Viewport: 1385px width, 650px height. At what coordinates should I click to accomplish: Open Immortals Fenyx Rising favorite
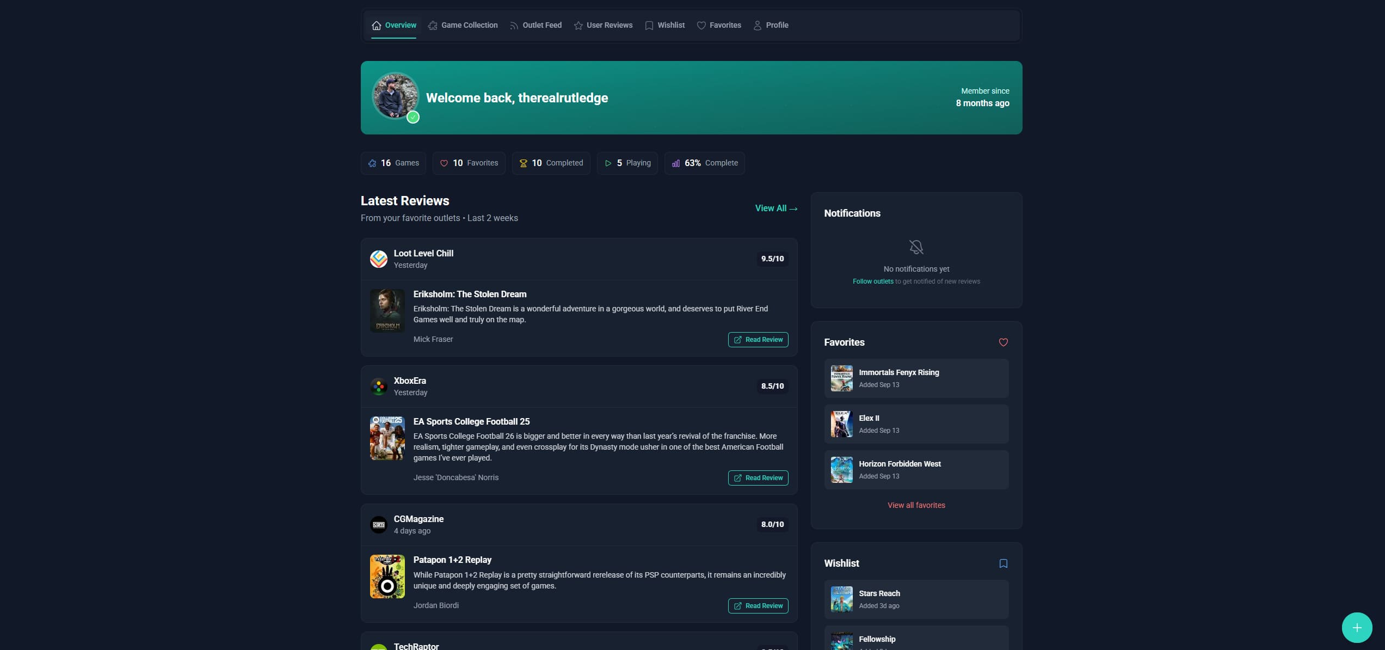point(916,378)
